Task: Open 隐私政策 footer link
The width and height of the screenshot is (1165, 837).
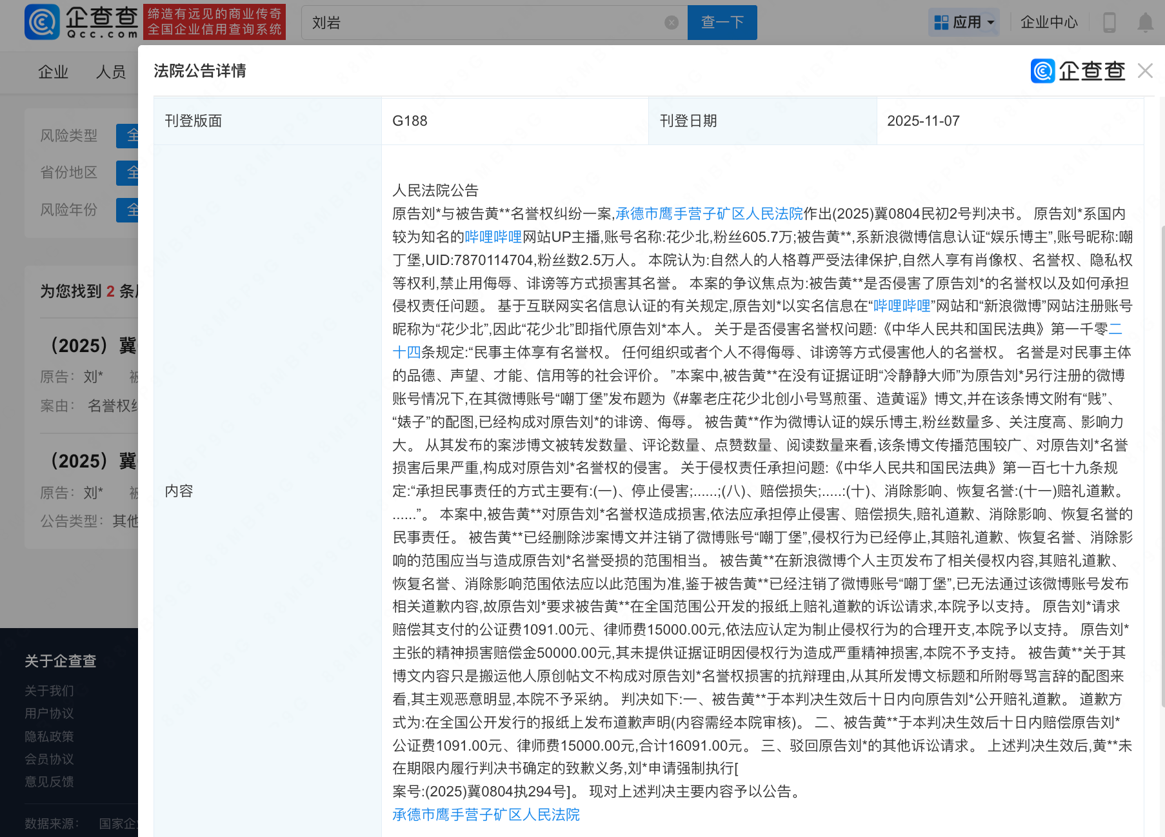Action: 49,736
